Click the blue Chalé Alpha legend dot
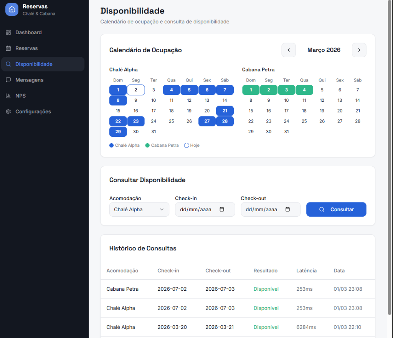This screenshot has width=393, height=338. (x=111, y=146)
